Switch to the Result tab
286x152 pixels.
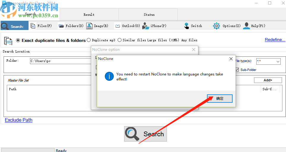89,15
